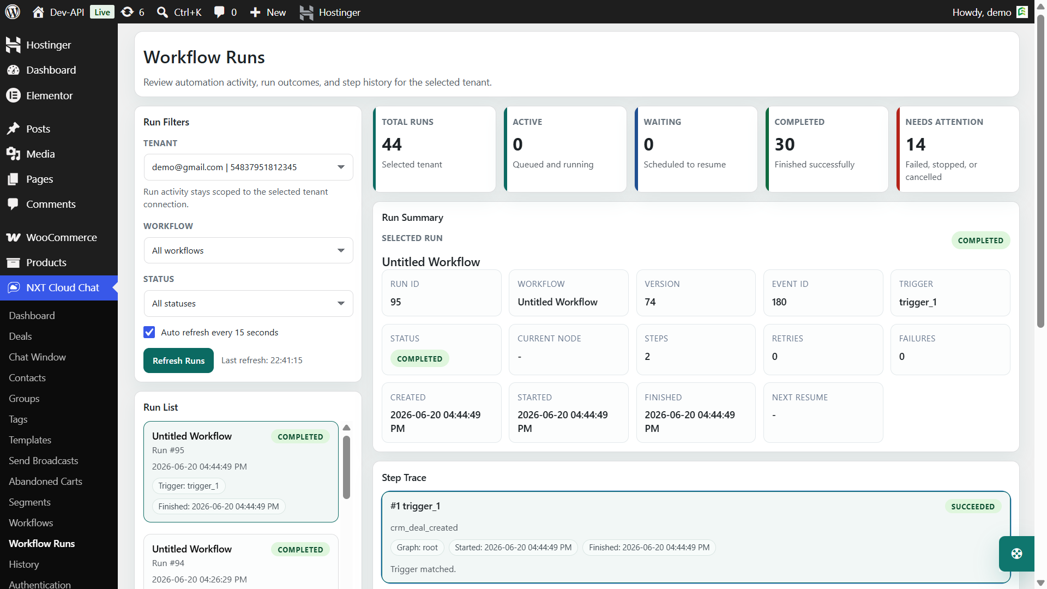Click the Completed stat card showing 30
Image resolution: width=1047 pixels, height=589 pixels.
827,149
